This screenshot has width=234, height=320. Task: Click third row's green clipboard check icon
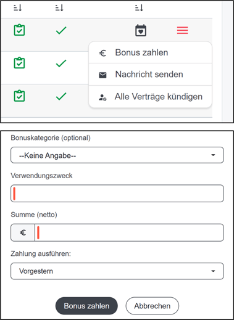pyautogui.click(x=19, y=96)
